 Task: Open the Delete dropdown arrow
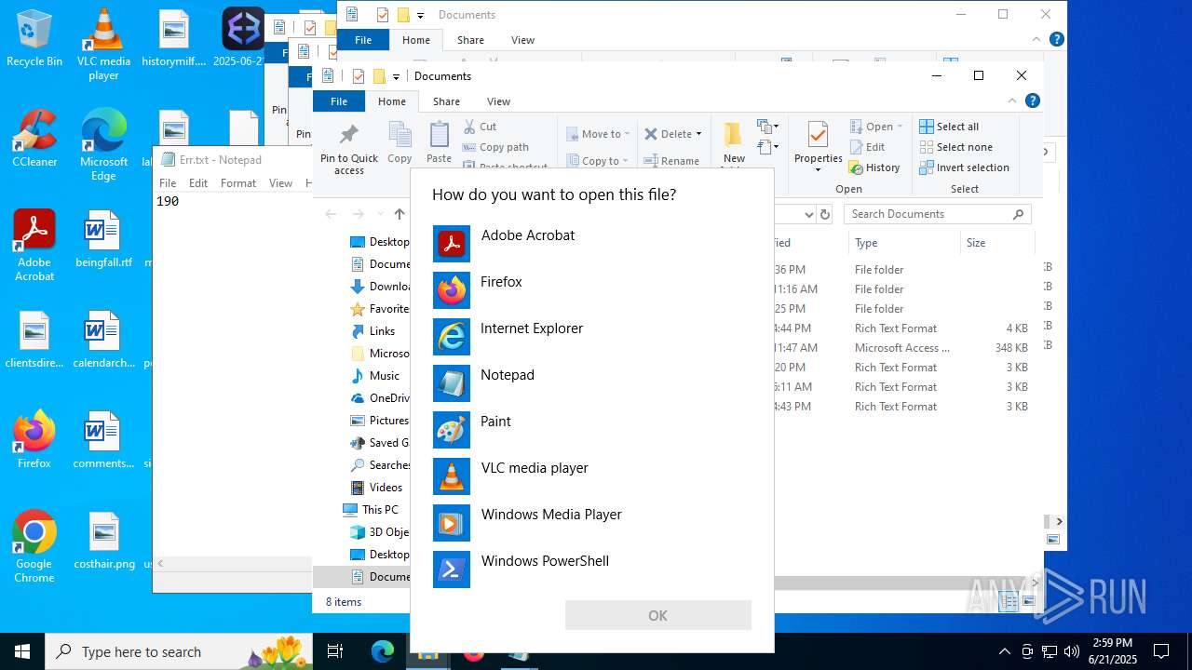(698, 134)
